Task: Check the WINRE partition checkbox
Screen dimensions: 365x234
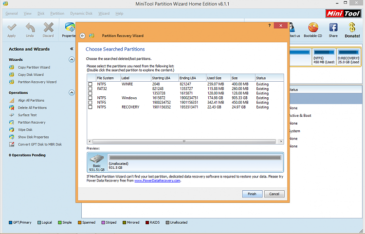Action: 91,84
